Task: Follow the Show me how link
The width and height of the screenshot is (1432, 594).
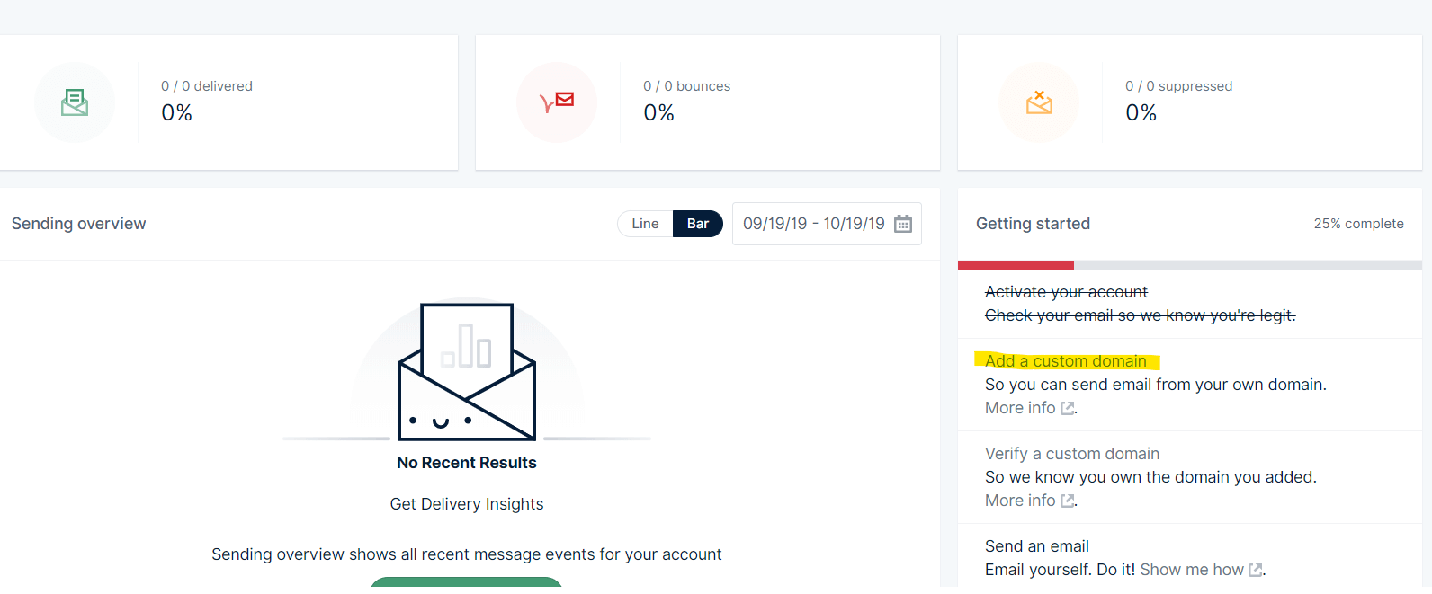Action: pos(1191,570)
